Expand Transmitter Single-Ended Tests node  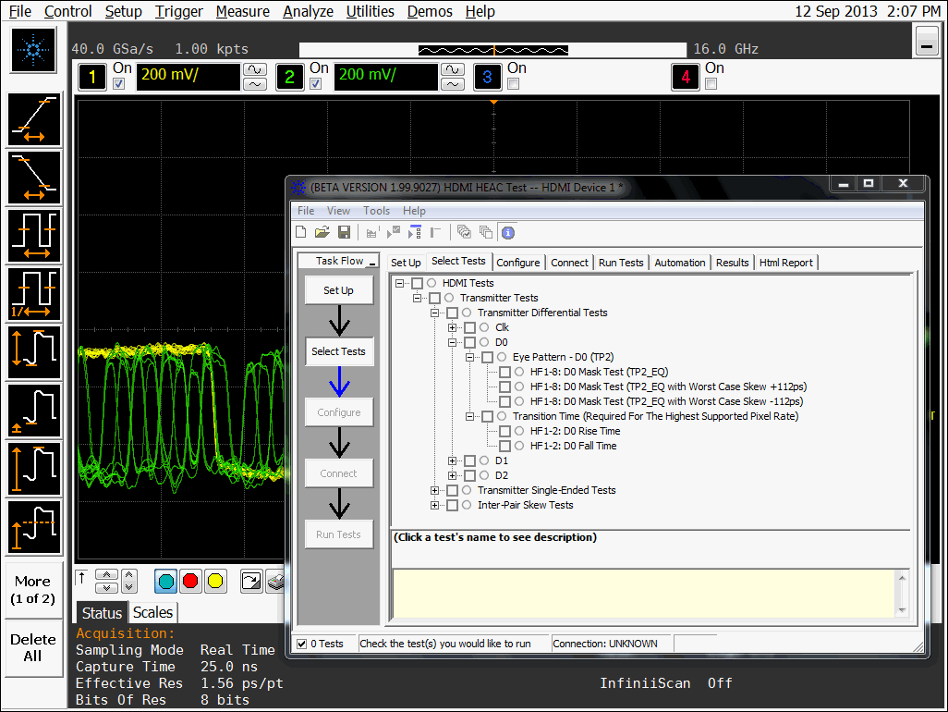pyautogui.click(x=435, y=490)
